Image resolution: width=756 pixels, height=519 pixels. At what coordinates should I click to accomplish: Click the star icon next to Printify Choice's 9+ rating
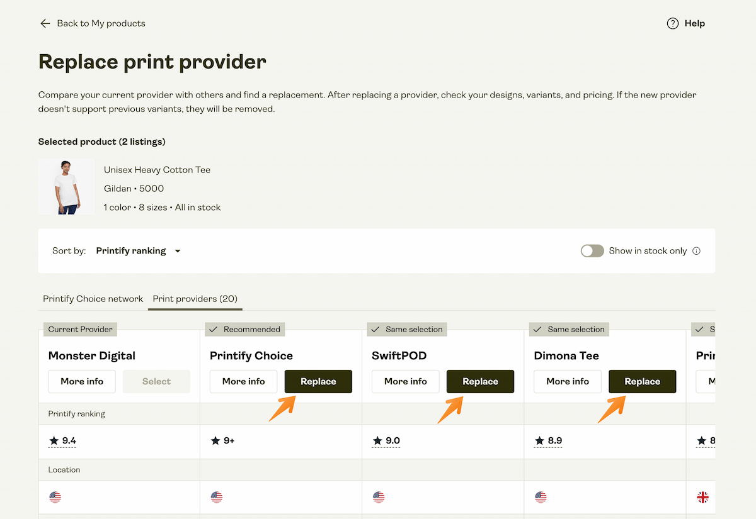tap(215, 440)
